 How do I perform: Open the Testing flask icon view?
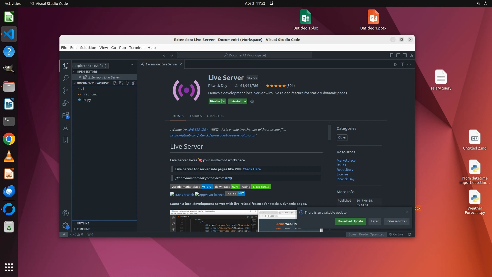[66, 127]
